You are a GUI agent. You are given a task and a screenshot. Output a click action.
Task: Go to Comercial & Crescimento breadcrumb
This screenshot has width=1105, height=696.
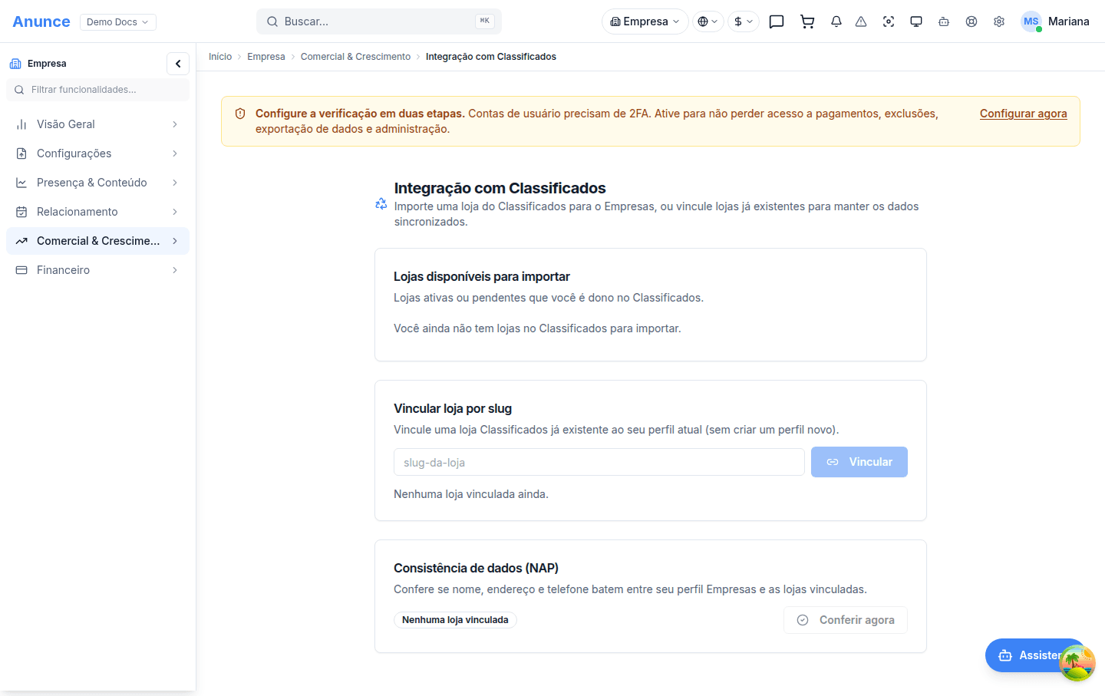355,57
